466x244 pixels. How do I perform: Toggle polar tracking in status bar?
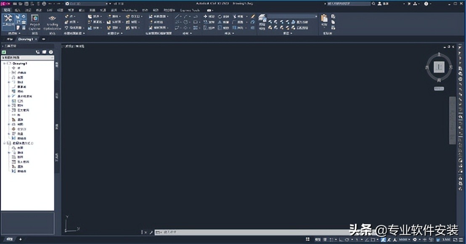[x=347, y=239]
